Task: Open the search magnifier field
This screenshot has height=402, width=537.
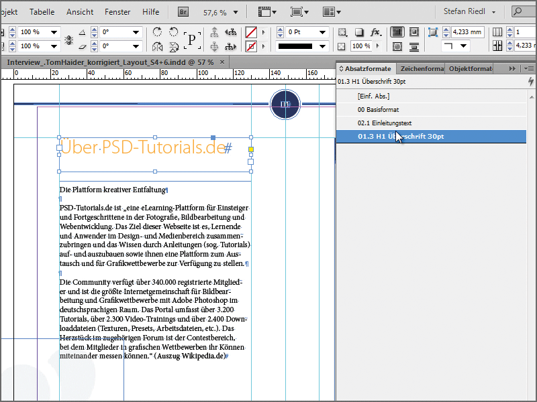Action: click(524, 11)
